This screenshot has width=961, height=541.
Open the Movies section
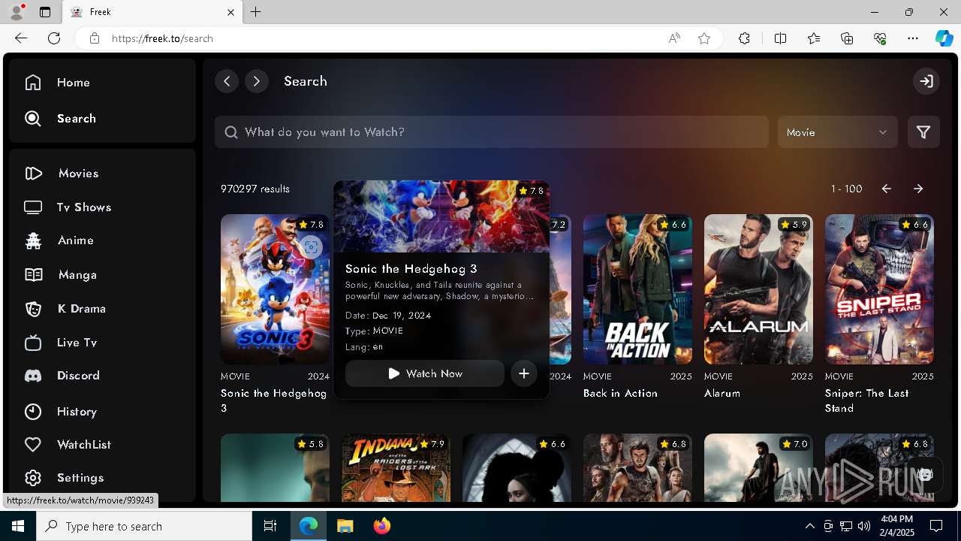[x=62, y=174]
